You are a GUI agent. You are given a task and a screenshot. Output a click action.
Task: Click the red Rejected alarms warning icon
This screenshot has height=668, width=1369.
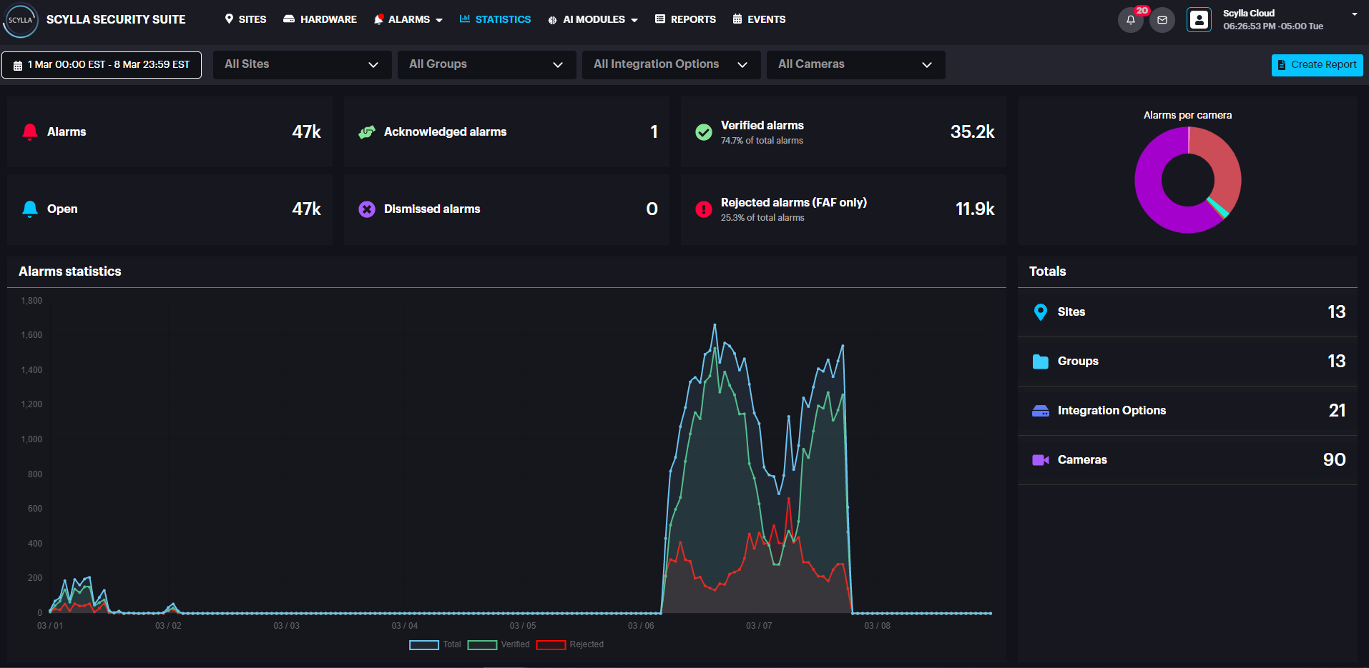coord(704,209)
